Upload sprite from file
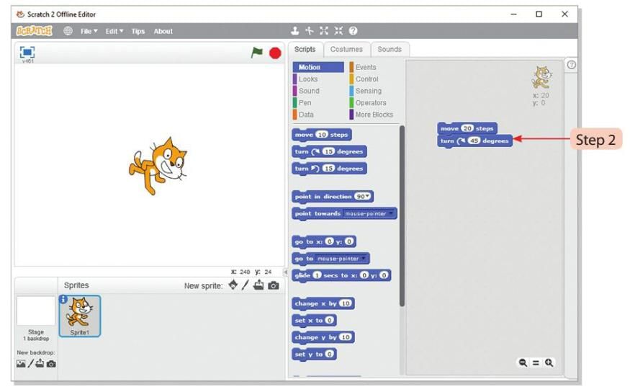The height and width of the screenshot is (392, 630). click(258, 285)
